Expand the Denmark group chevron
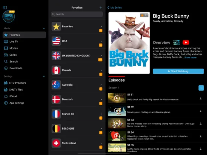 click(x=101, y=99)
